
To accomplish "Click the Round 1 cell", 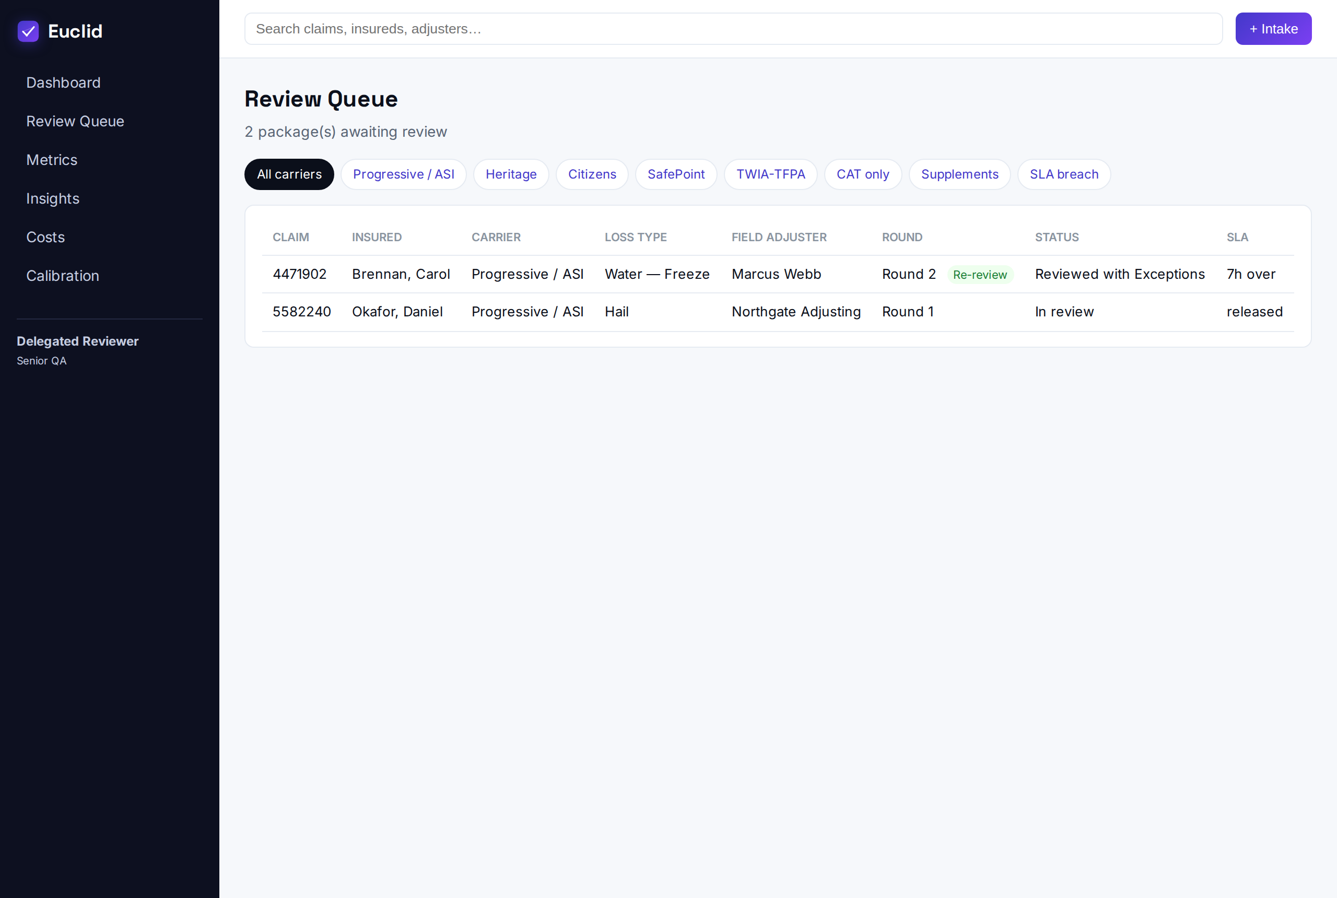I will [x=907, y=312].
